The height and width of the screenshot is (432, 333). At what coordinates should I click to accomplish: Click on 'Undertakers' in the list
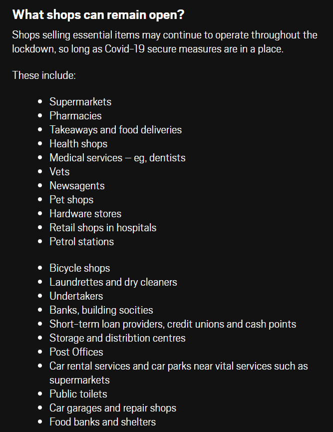point(76,296)
